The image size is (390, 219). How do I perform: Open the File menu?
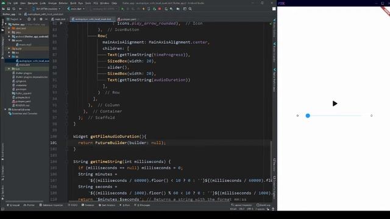click(9, 3)
